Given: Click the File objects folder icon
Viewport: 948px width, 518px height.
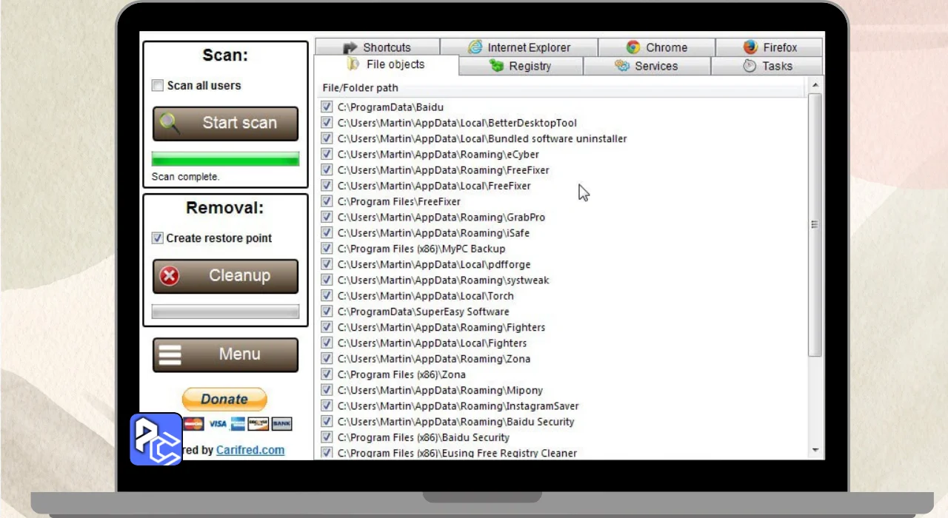Looking at the screenshot, I should [x=353, y=64].
